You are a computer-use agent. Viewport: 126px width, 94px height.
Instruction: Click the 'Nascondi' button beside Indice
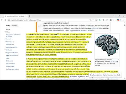click(x=14, y=25)
